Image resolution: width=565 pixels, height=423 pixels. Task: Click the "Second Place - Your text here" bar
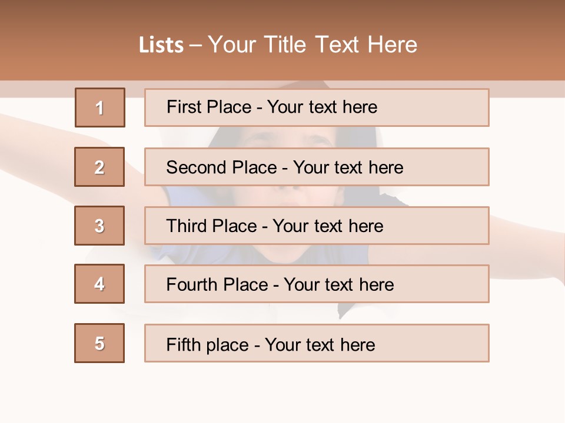(x=317, y=167)
